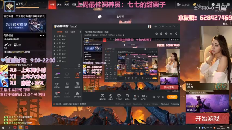Open the 兵器 weapons tab
232x130 pixels.
(x=74, y=5)
